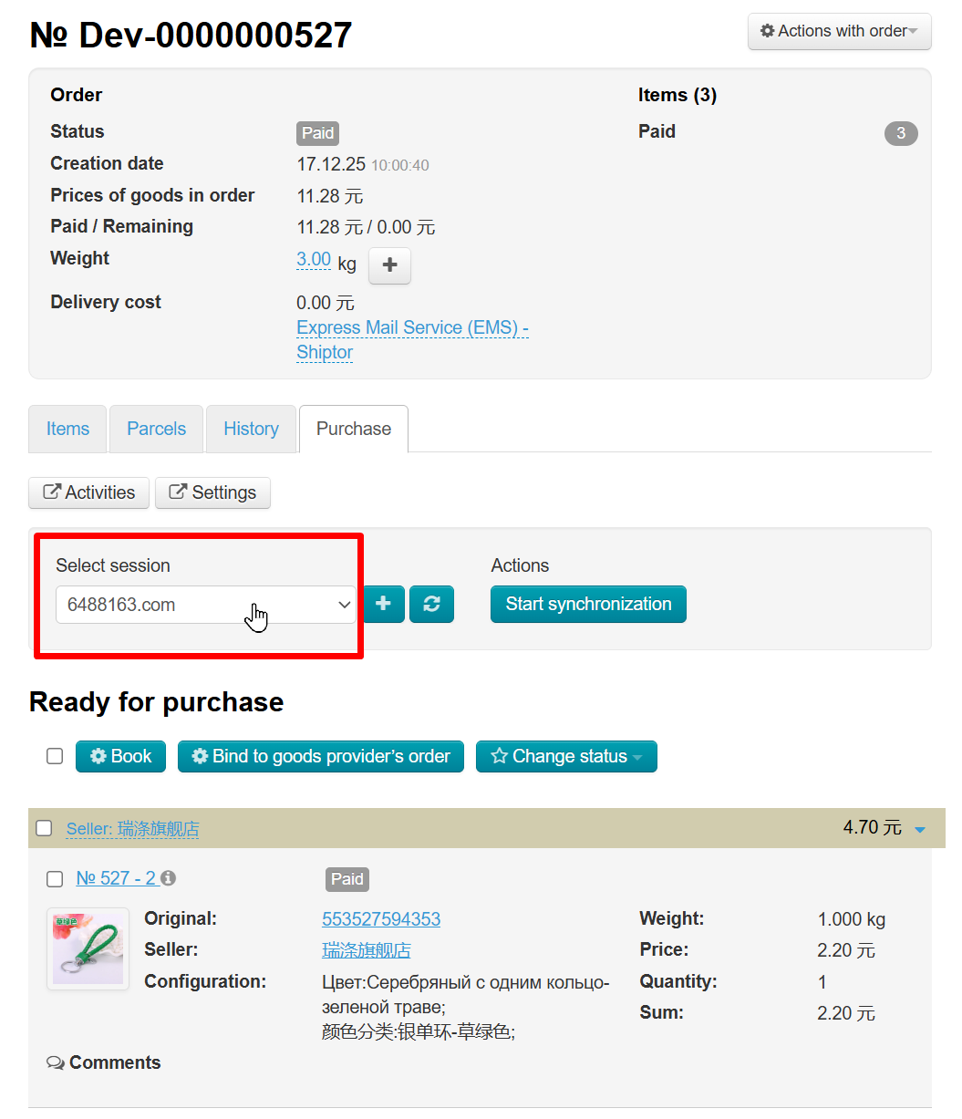The image size is (962, 1119).
Task: Click Bind to goods provider's order
Action: pos(321,757)
